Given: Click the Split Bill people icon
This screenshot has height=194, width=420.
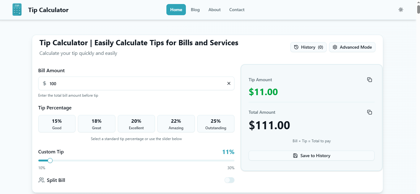Looking at the screenshot, I should pos(41,180).
